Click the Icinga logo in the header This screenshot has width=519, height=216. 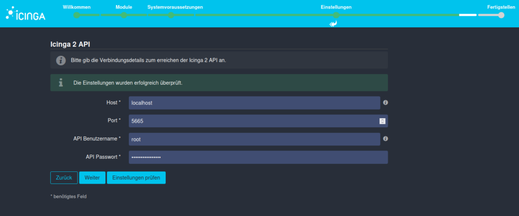(x=25, y=14)
